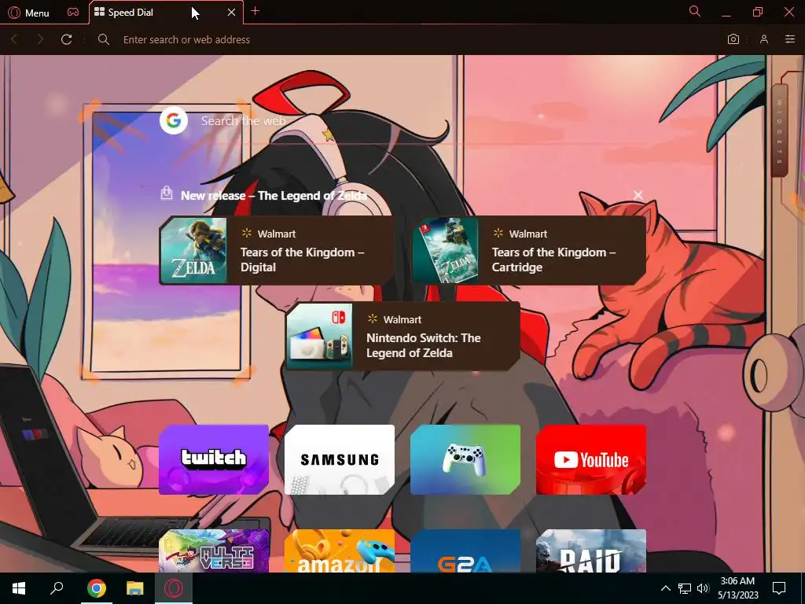Click the Opera GX taskbar icon
The height and width of the screenshot is (604, 805).
coord(174,588)
